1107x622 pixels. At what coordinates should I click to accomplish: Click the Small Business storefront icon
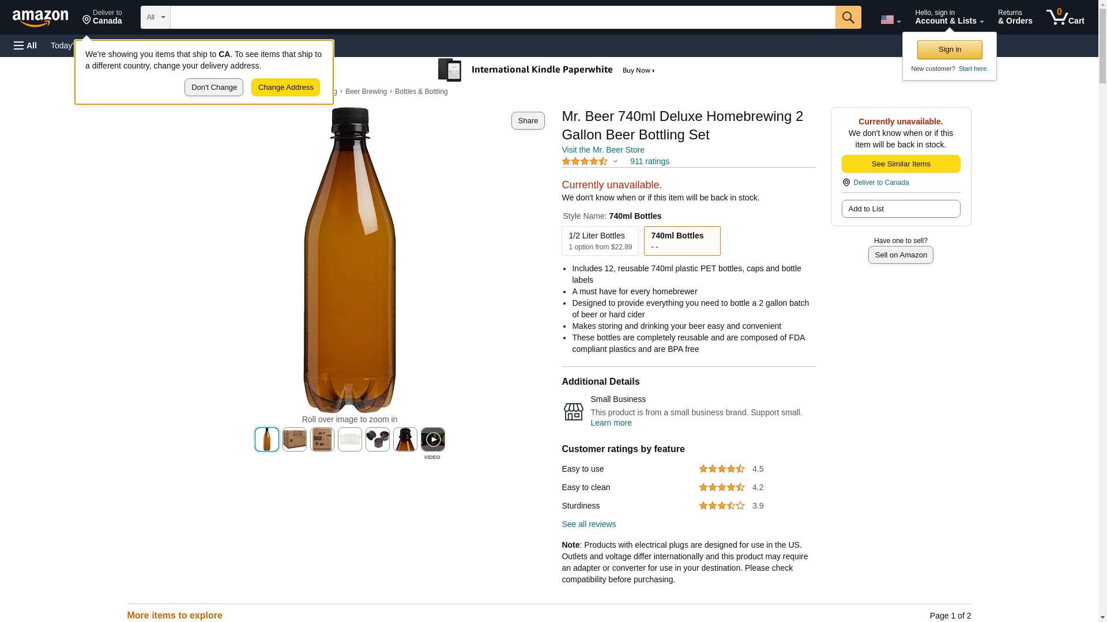(573, 411)
